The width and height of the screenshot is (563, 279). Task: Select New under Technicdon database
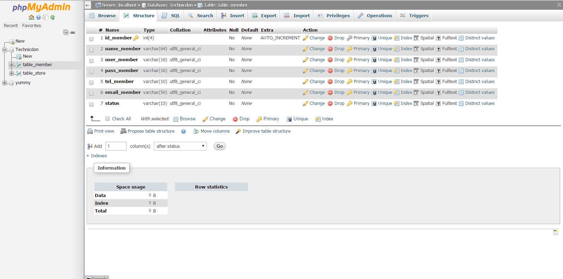point(28,56)
